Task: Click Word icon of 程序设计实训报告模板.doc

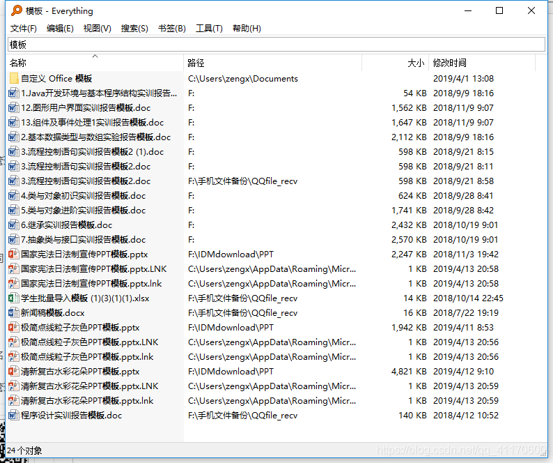Action: pos(14,416)
